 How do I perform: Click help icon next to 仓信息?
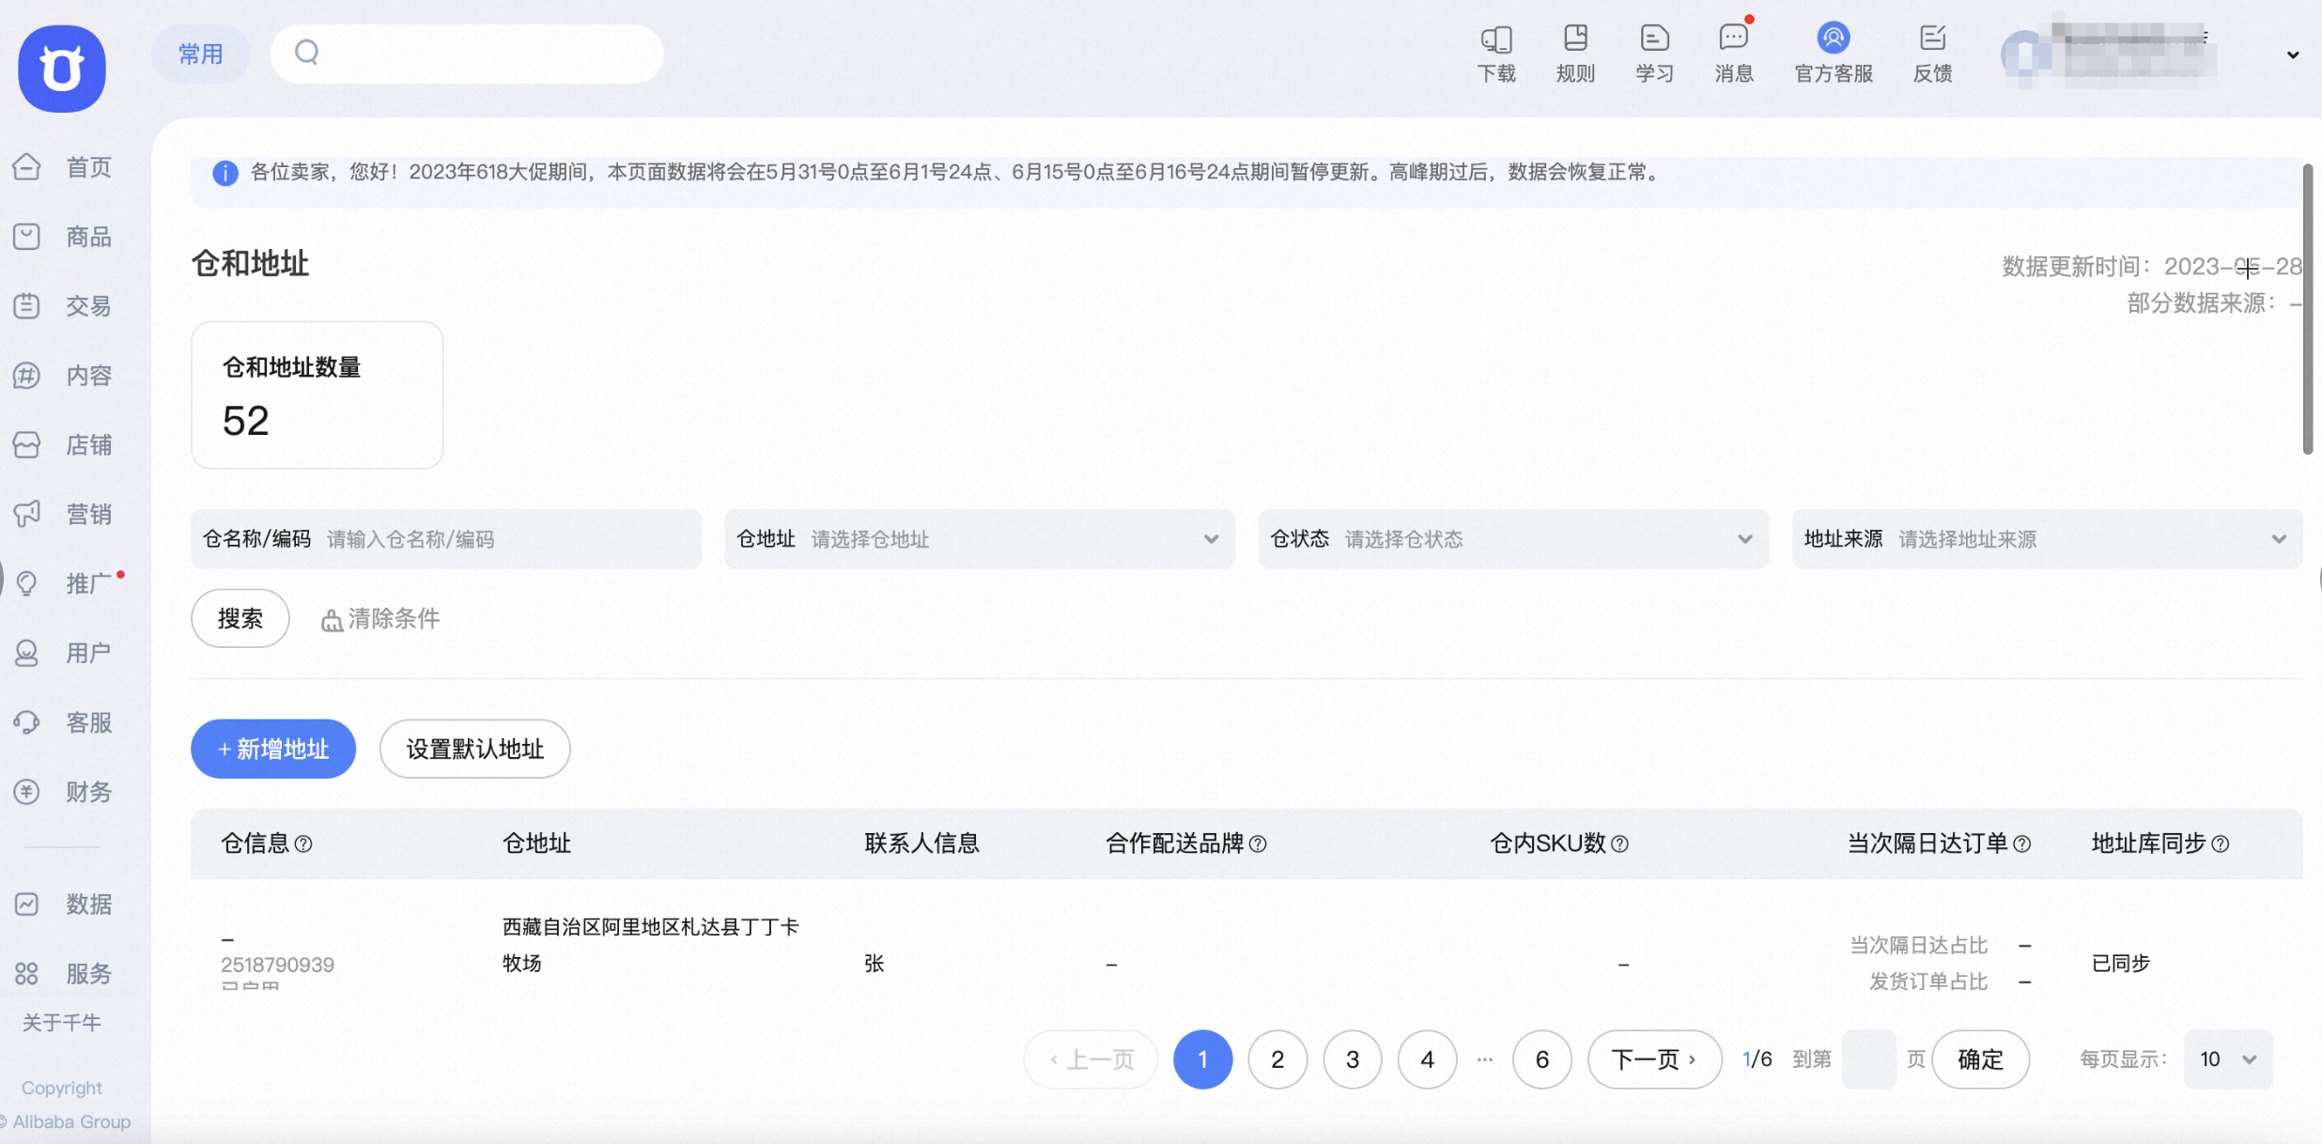pos(303,843)
